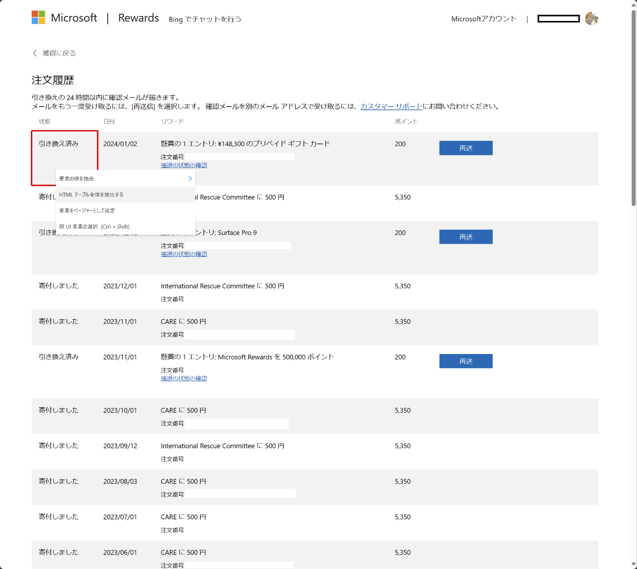Viewport: 637px width, 569px height.
Task: Open 抽選の状態の確認 under the gift card entry
Action: pos(184,165)
